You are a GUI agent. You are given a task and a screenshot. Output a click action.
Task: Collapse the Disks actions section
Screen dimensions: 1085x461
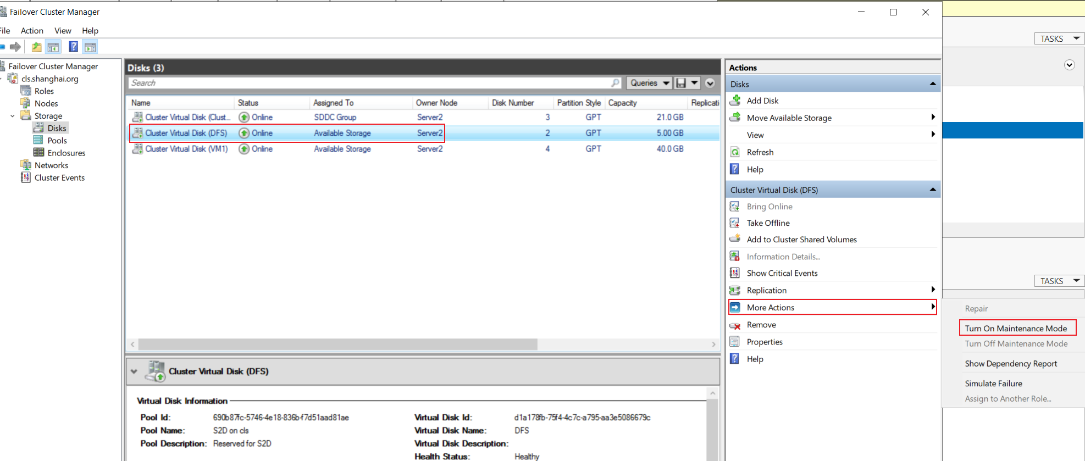[x=933, y=84]
